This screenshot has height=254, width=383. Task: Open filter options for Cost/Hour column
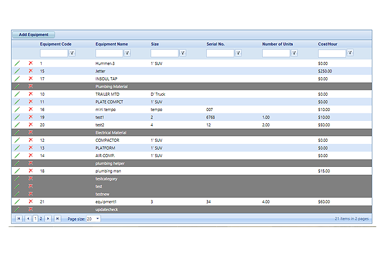click(350, 53)
